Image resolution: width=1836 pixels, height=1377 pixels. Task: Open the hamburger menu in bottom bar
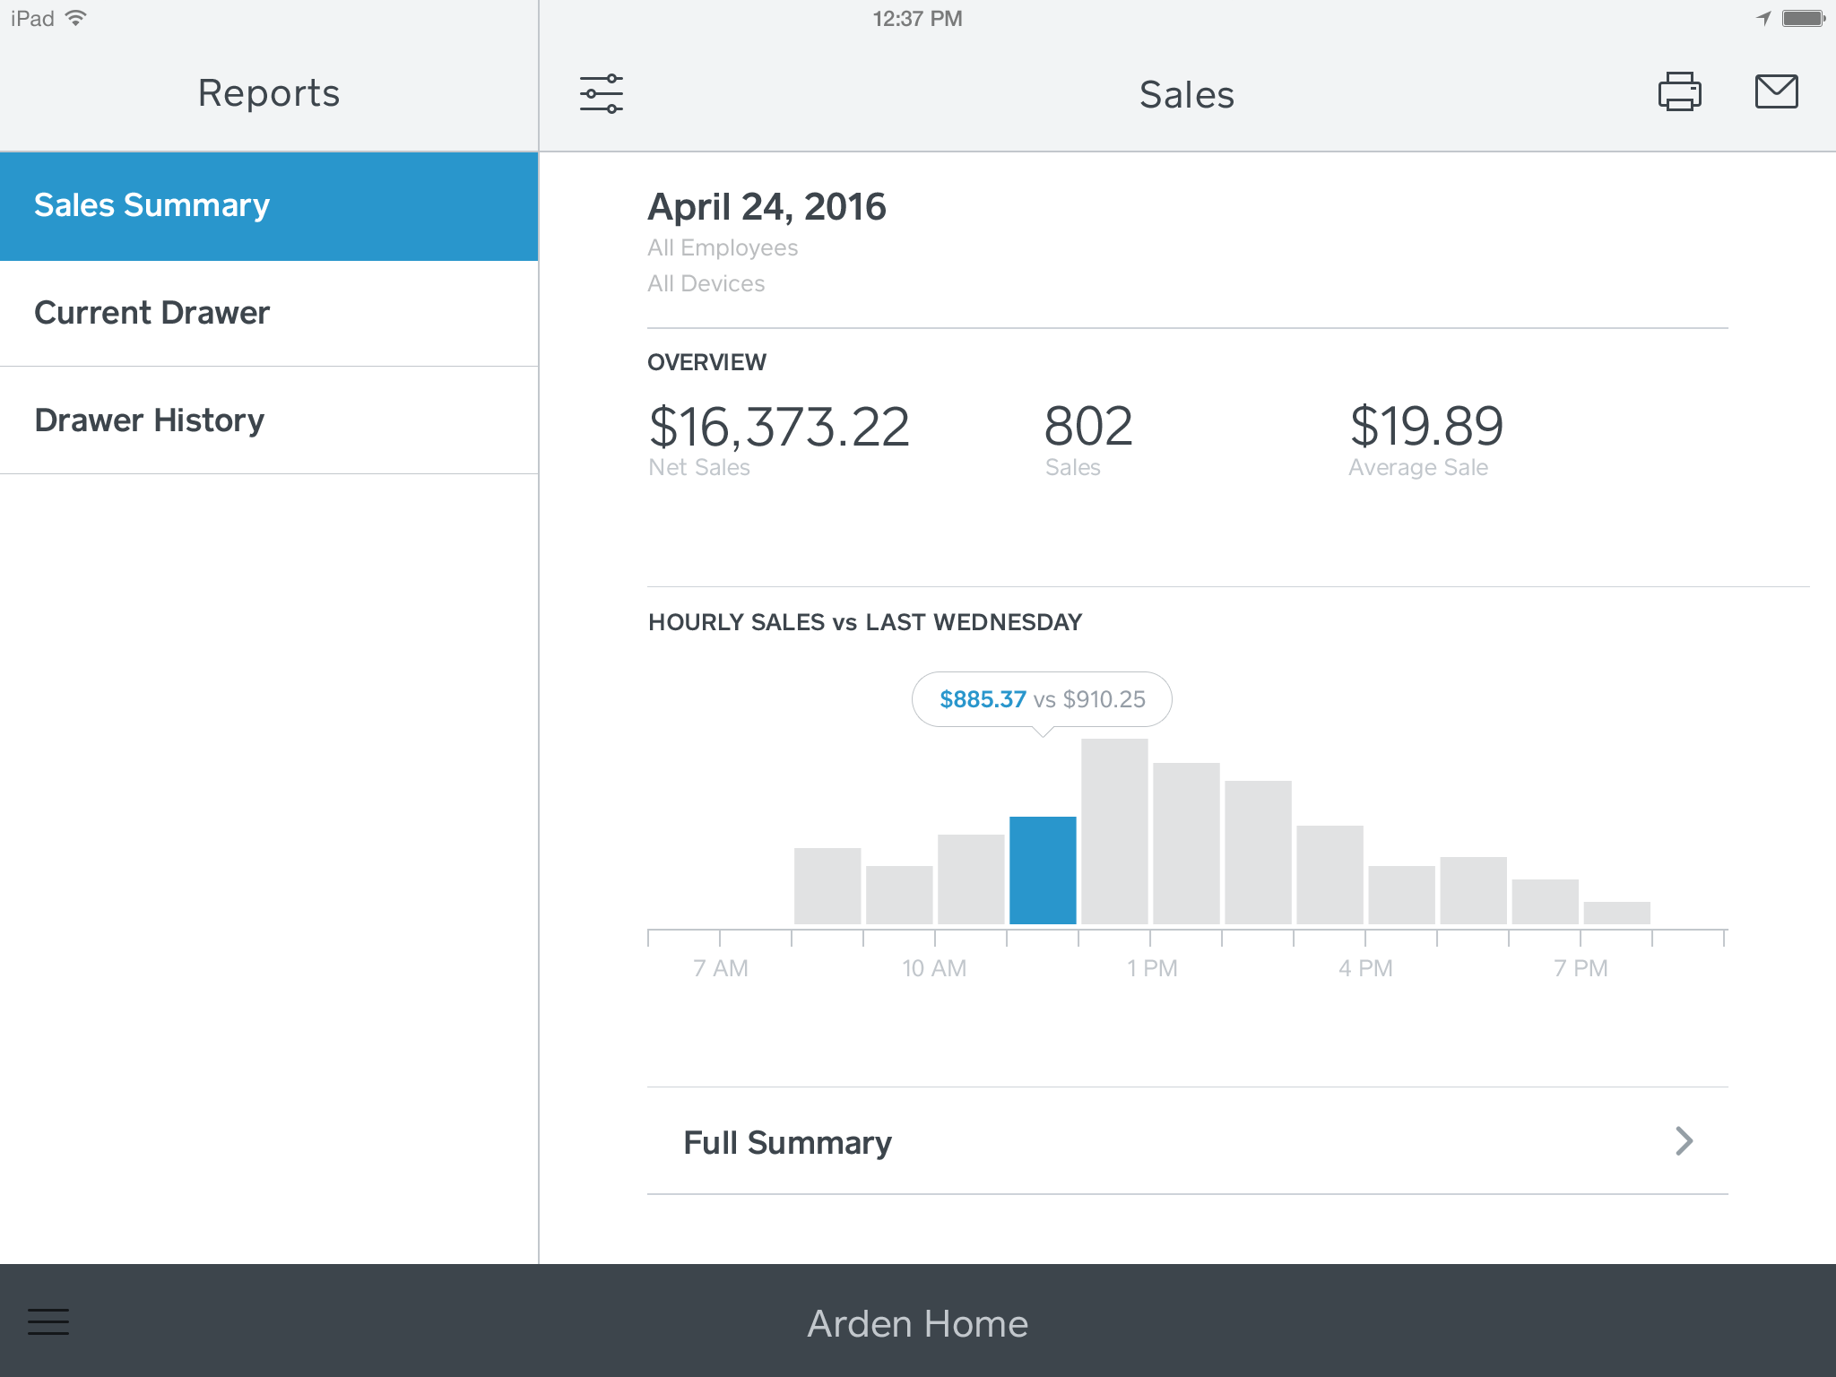coord(48,1321)
